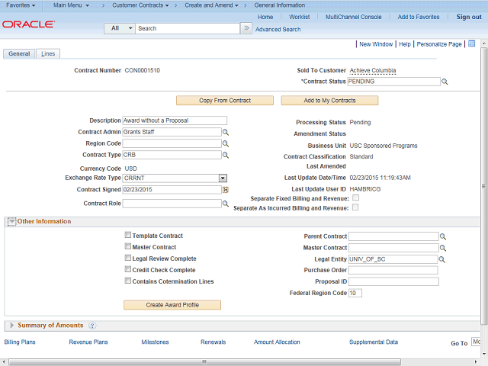Viewport: 488px width, 366px height.
Task: Click the Contract Role lookup icon
Action: click(x=226, y=204)
